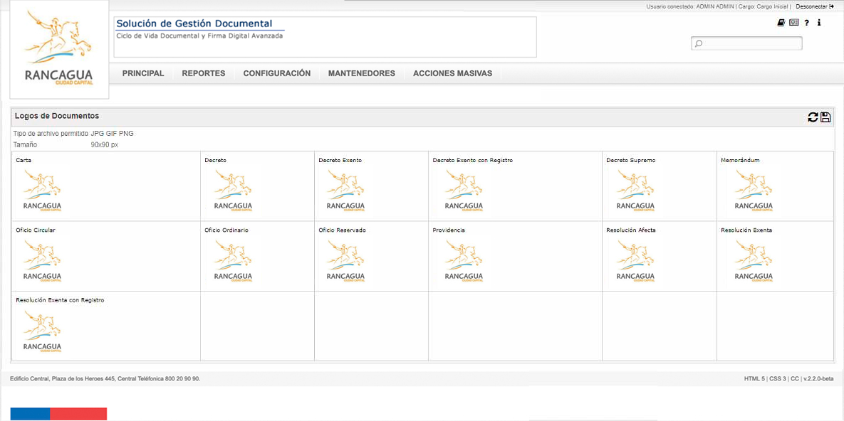The image size is (844, 421).
Task: Select the Decreto Exento logo thumbnail
Action: (x=345, y=191)
